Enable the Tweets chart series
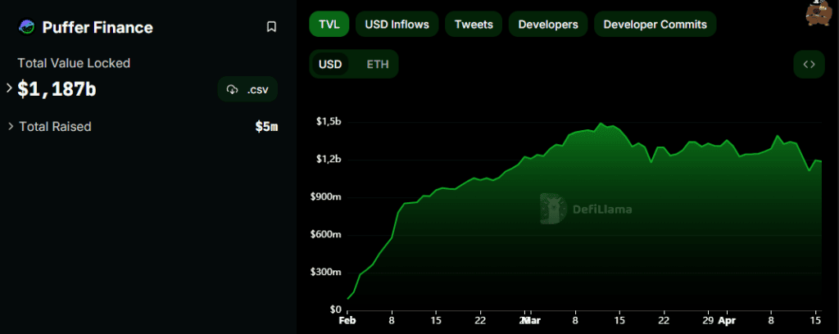Screen dimensions: 839x334 474,24
